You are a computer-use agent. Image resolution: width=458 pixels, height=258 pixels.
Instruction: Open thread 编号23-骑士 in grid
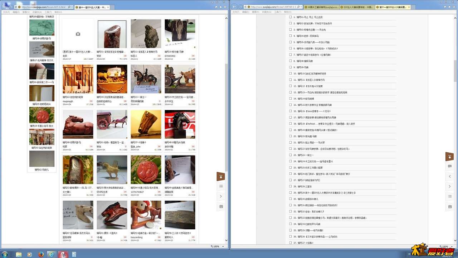[138, 97]
